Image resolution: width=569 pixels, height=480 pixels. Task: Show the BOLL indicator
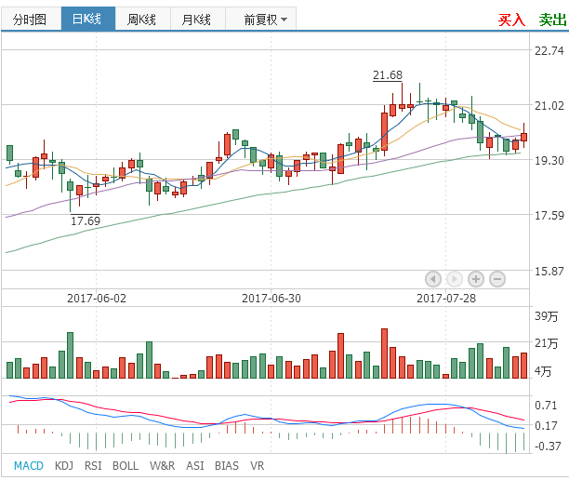125,465
